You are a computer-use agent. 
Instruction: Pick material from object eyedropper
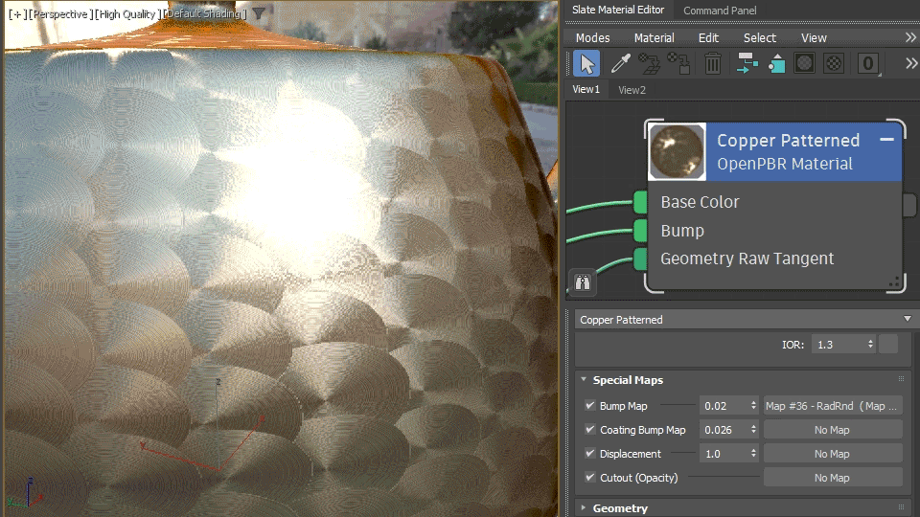tap(620, 63)
